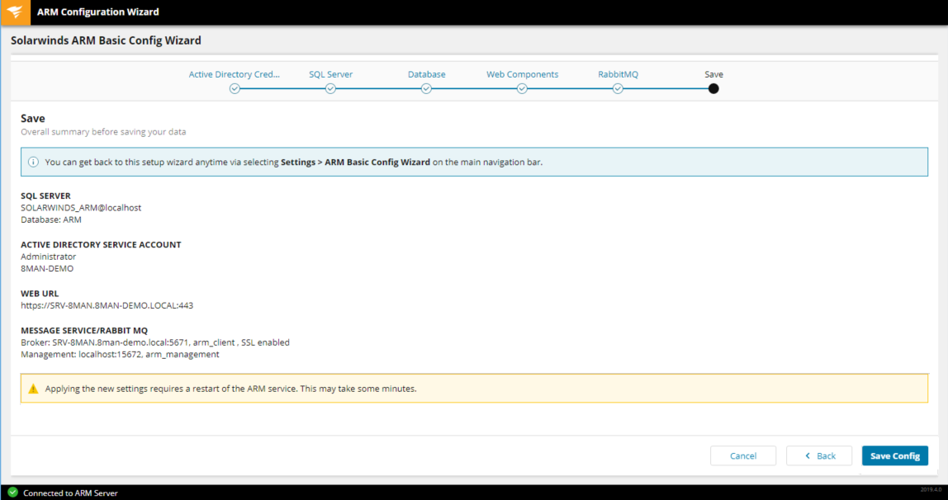The image size is (948, 500).
Task: Click the green connected status icon
Action: pyautogui.click(x=12, y=493)
